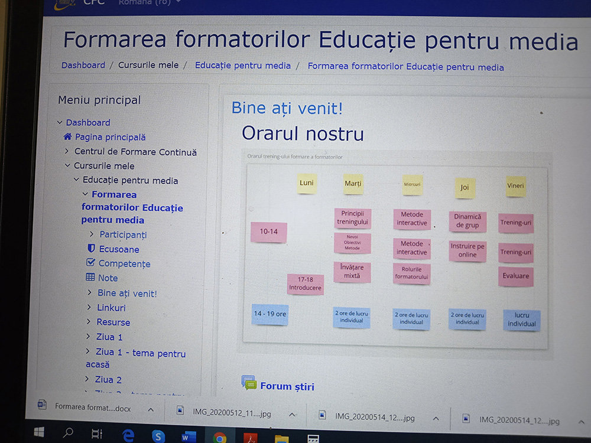Expand the Ziua 1 section arrow
Screen dimensions: 591x443
[x=88, y=337]
